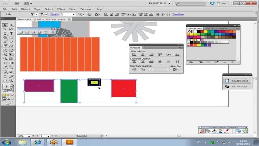This screenshot has height=146, width=259.
Task: Select the Spiral tool in the toolbox
Action: tap(5, 38)
